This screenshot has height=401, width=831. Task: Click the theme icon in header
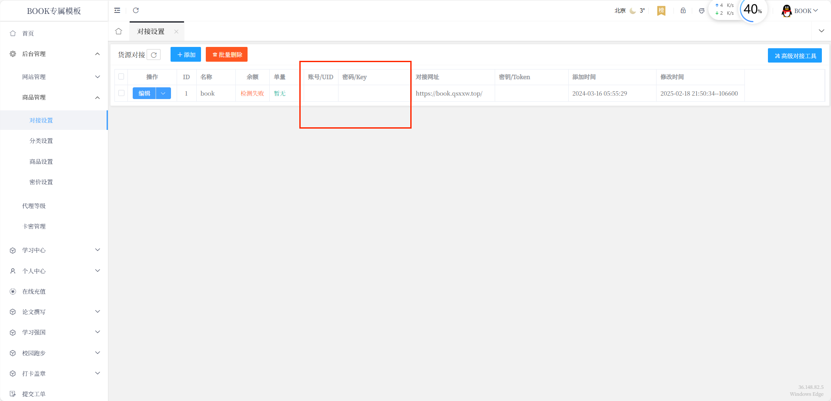coord(702,11)
